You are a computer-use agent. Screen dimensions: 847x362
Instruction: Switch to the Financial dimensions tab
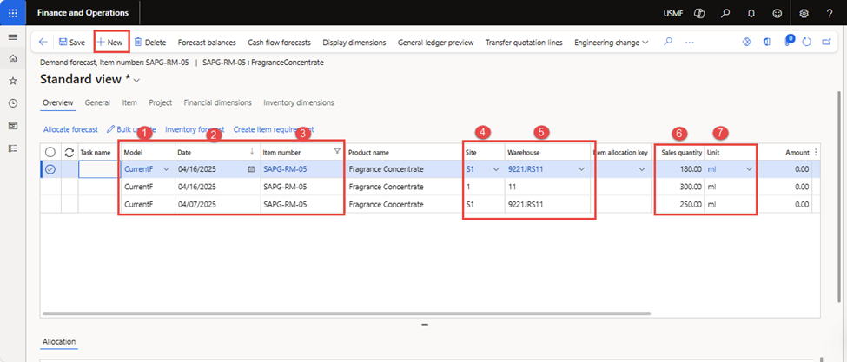pyautogui.click(x=218, y=102)
